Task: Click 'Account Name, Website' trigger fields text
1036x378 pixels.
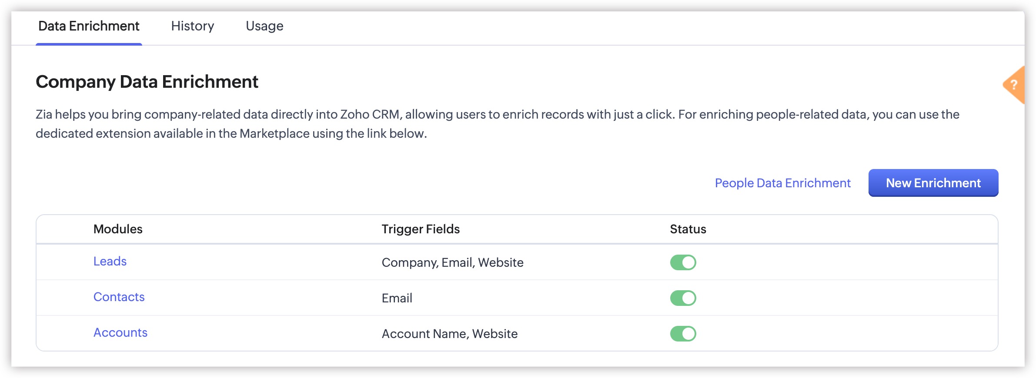Action: [x=449, y=334]
